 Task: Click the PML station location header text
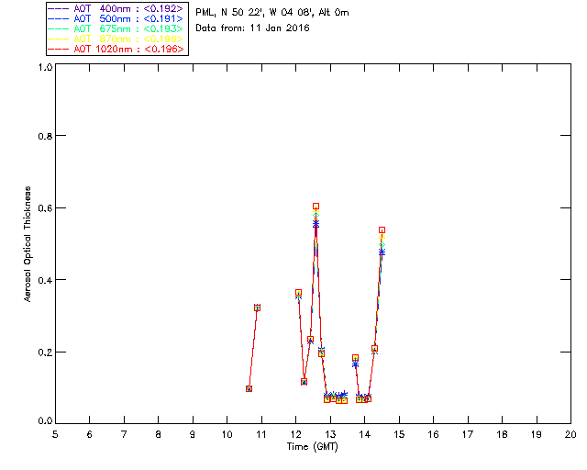click(x=272, y=12)
